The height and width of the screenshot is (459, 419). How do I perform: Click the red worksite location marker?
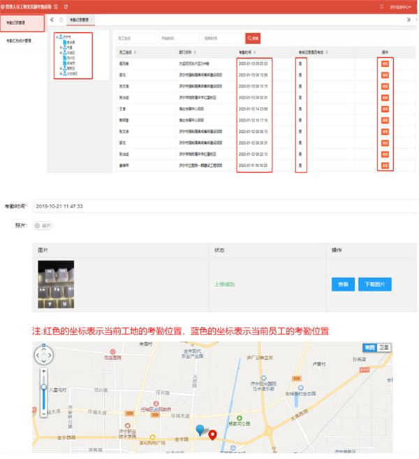tap(212, 435)
